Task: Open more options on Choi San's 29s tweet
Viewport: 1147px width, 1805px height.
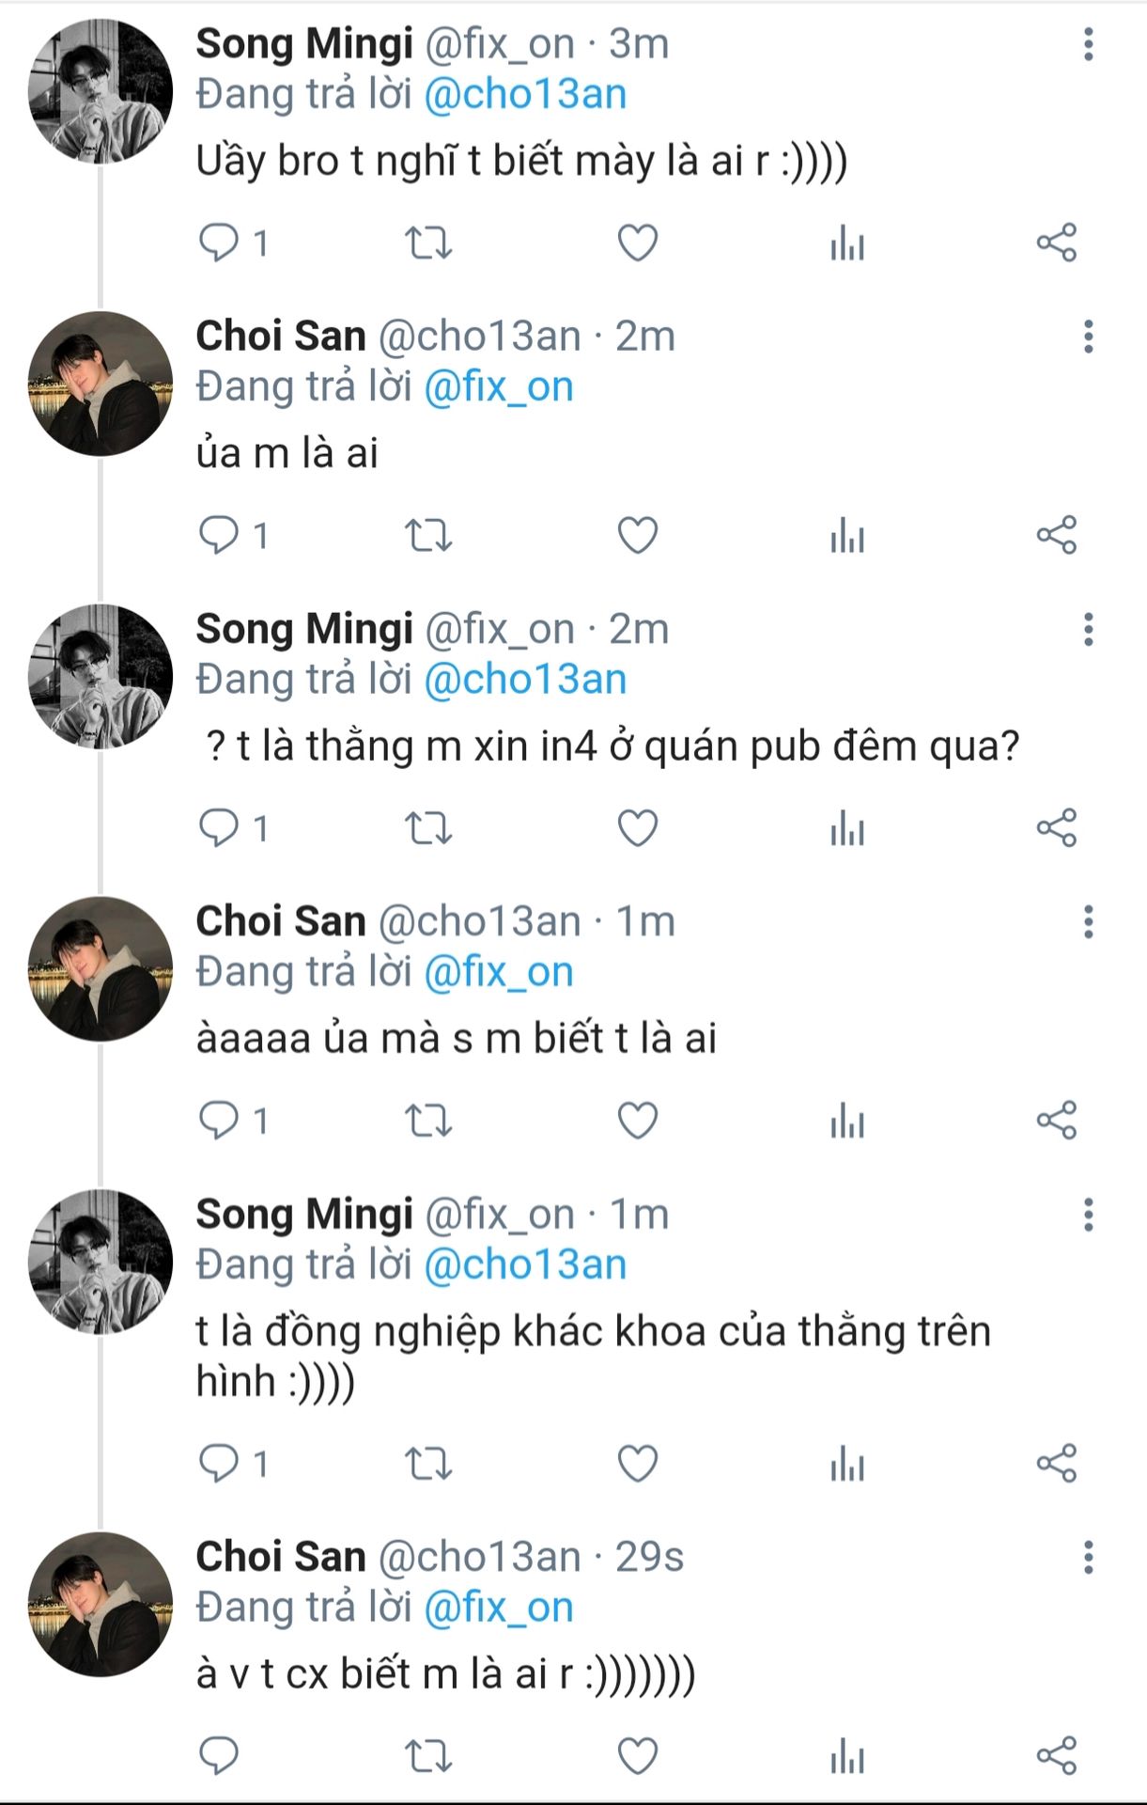Action: pos(1088,1558)
